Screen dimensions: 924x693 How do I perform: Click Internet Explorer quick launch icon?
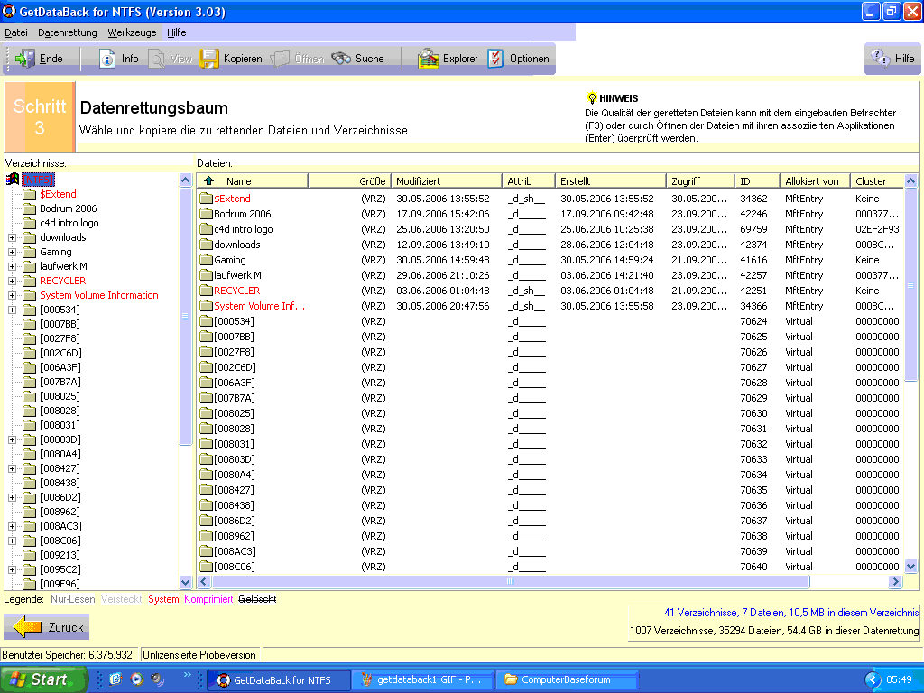(x=115, y=679)
